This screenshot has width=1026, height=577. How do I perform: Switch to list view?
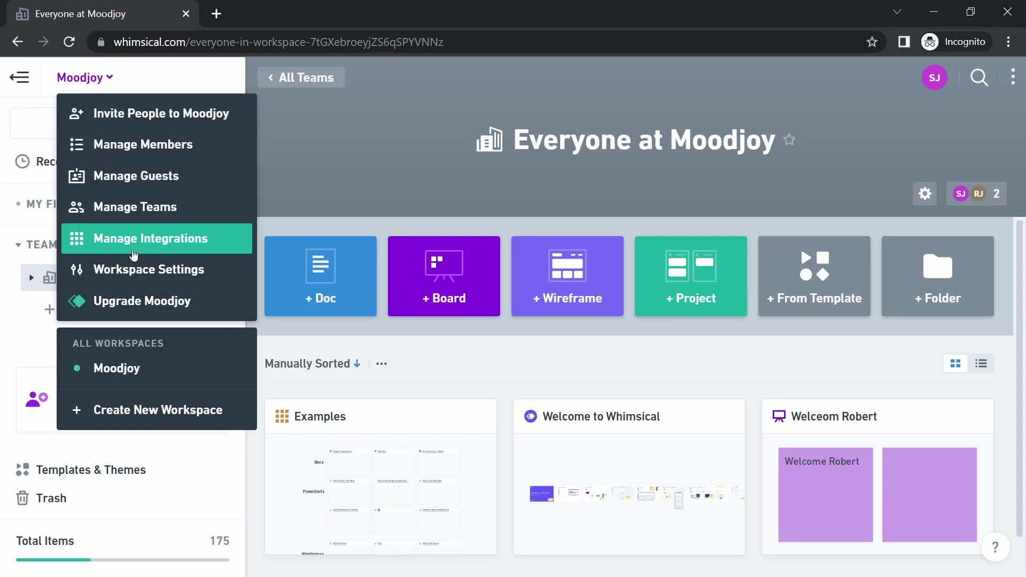coord(981,364)
